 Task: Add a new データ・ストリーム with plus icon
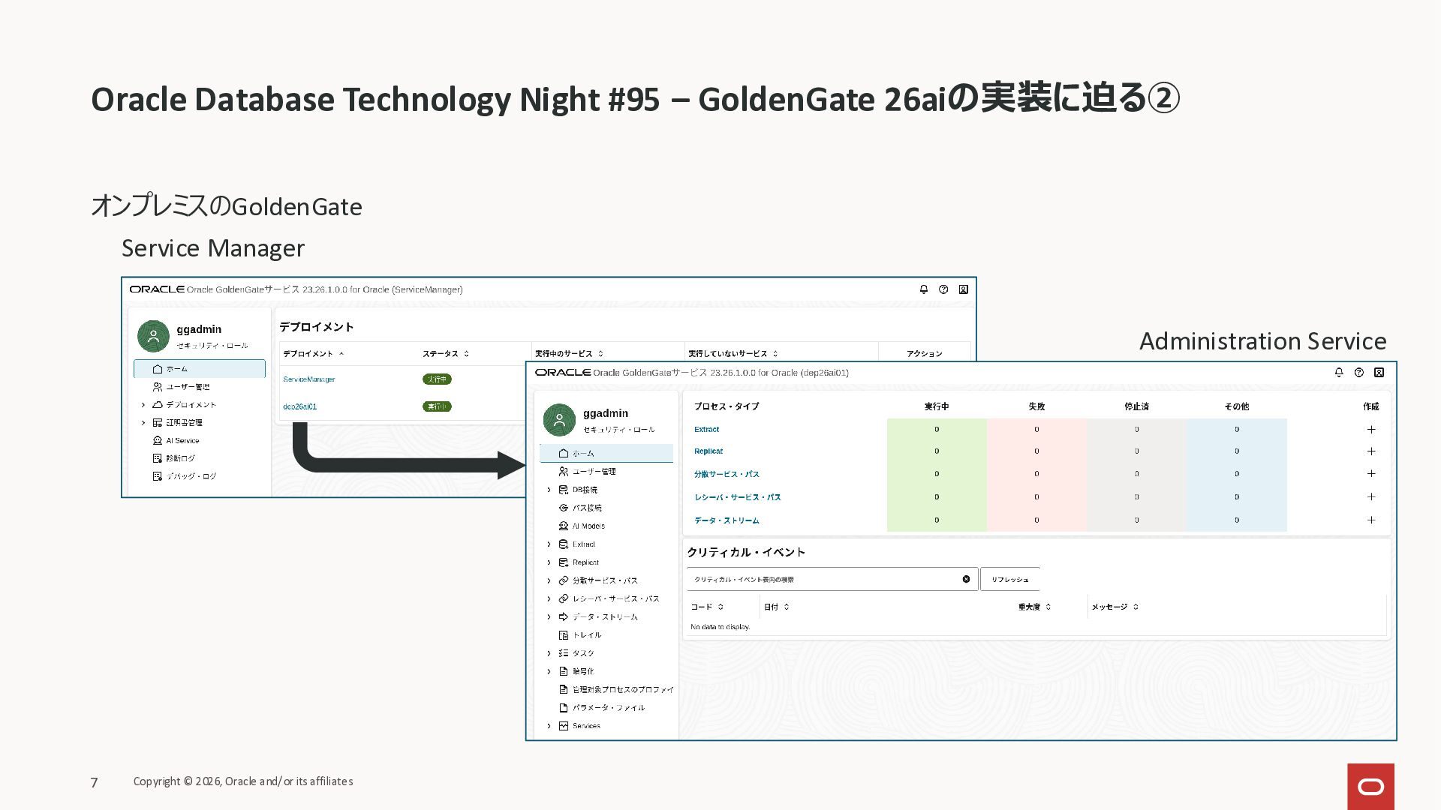click(1371, 520)
